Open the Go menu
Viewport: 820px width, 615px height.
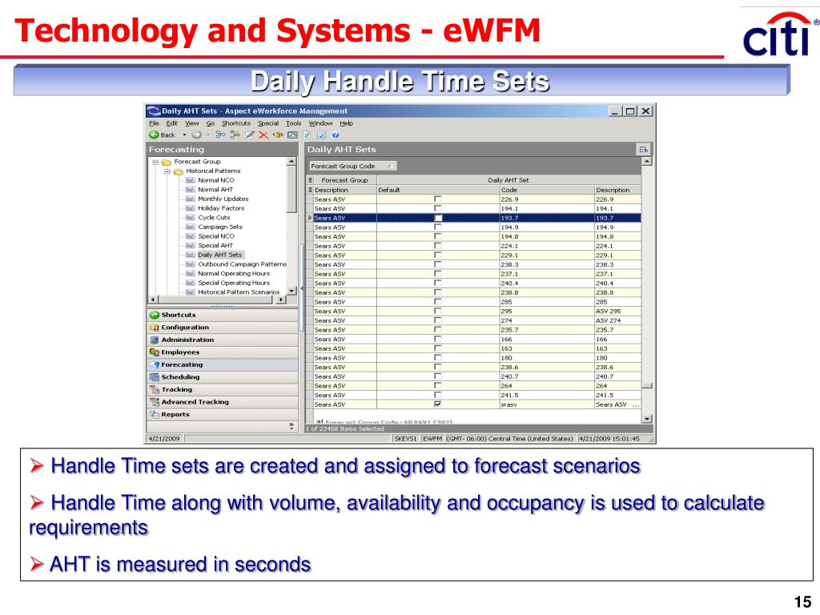coord(211,123)
